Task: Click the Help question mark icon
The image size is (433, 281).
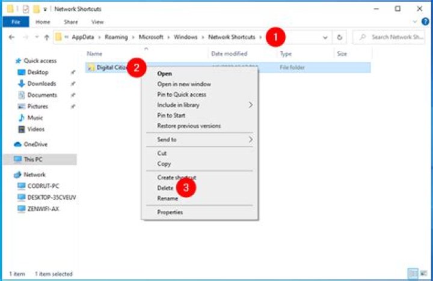Action: [x=426, y=22]
